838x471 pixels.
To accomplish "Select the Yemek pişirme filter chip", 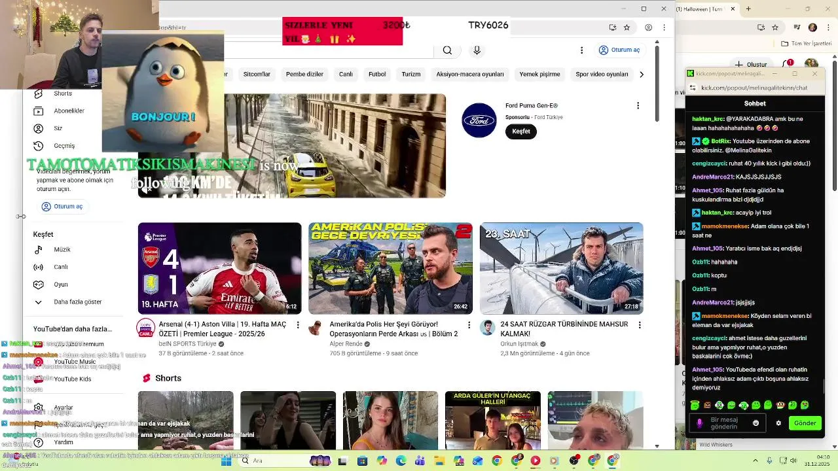I will coord(539,74).
